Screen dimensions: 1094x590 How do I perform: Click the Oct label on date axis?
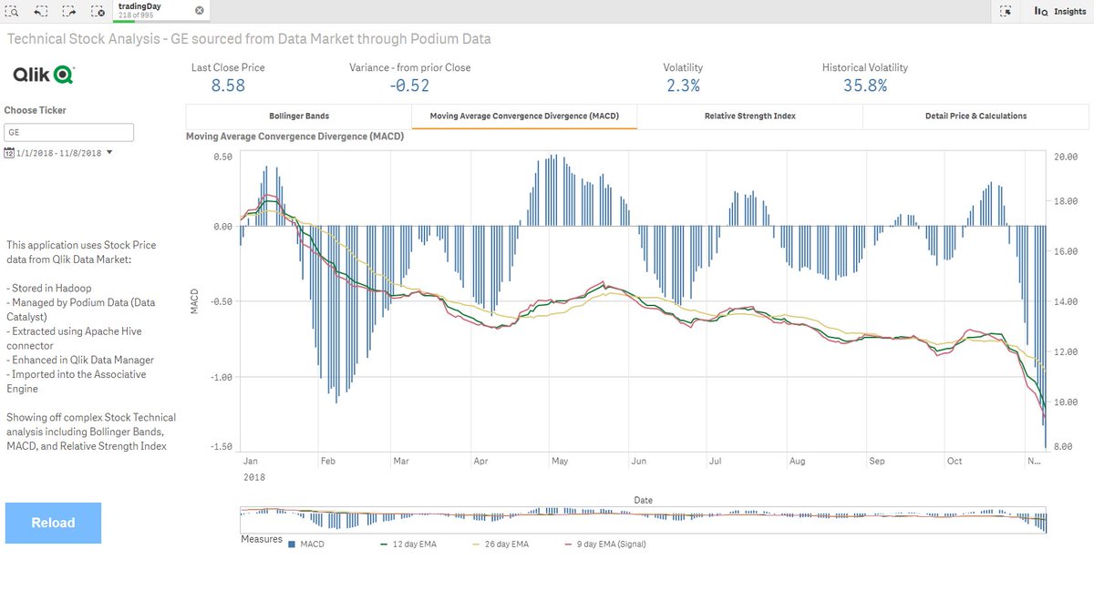(955, 462)
